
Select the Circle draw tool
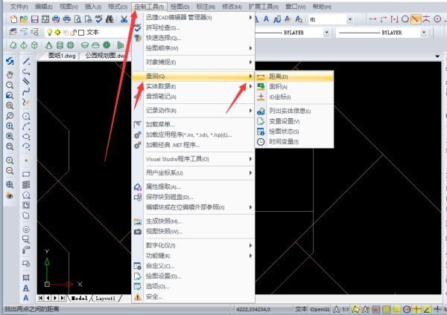tap(26, 116)
